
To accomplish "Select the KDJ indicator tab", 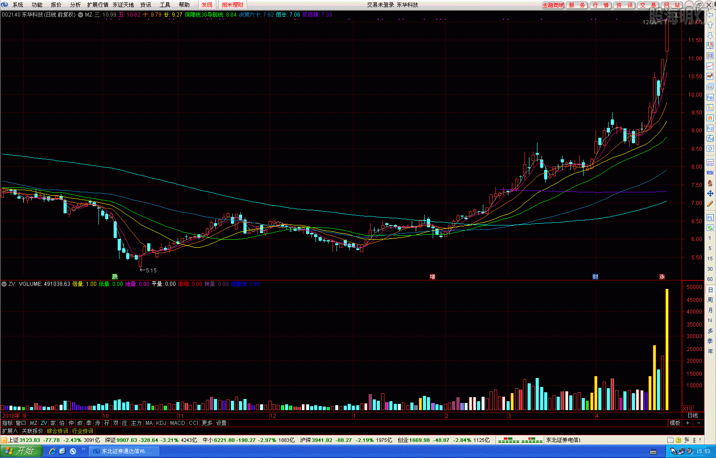I will click(161, 423).
